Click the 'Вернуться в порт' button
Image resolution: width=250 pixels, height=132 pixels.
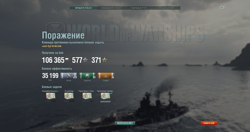[x=125, y=123]
